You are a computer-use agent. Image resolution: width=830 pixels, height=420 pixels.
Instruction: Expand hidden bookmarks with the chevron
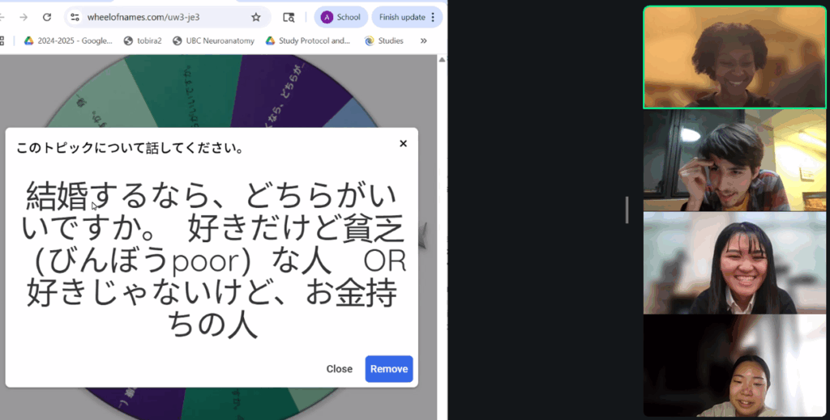(423, 40)
